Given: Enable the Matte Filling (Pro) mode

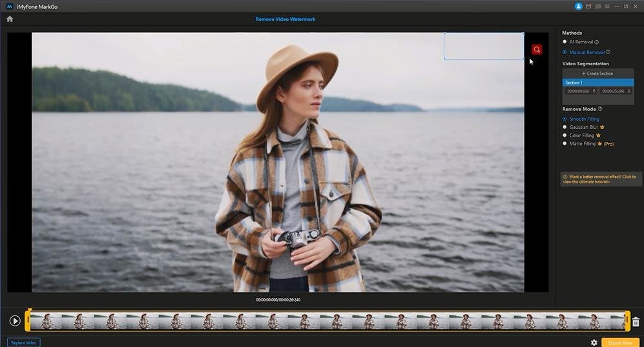Looking at the screenshot, I should click(565, 144).
